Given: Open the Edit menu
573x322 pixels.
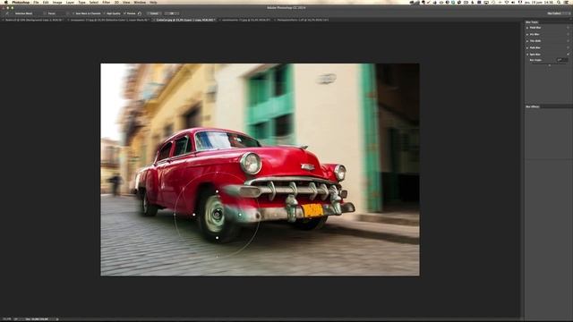Looking at the screenshot, I should 46,2.
